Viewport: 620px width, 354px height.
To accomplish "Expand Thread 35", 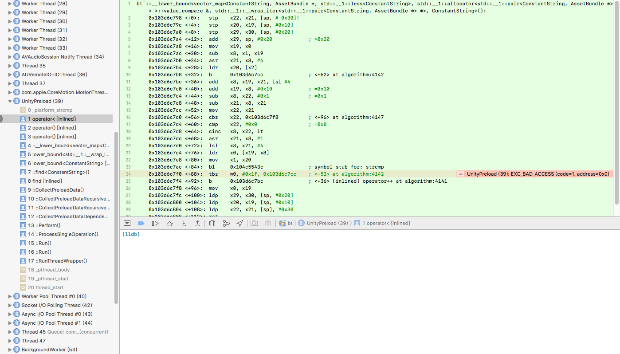I will pos(10,66).
